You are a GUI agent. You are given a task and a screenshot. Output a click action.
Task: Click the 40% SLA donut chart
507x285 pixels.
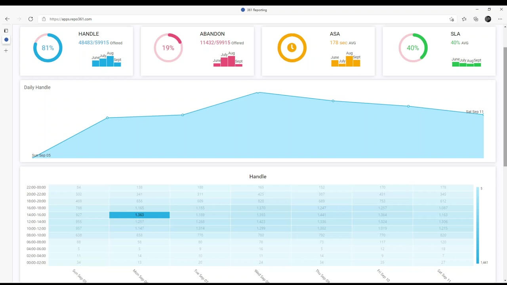413,47
